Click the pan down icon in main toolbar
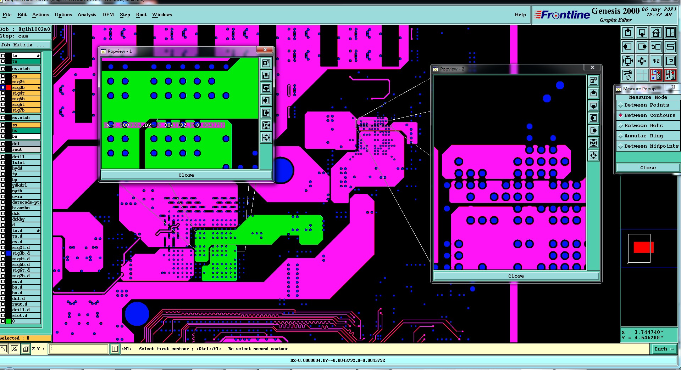Screen dimensions: 681x370 coord(642,33)
